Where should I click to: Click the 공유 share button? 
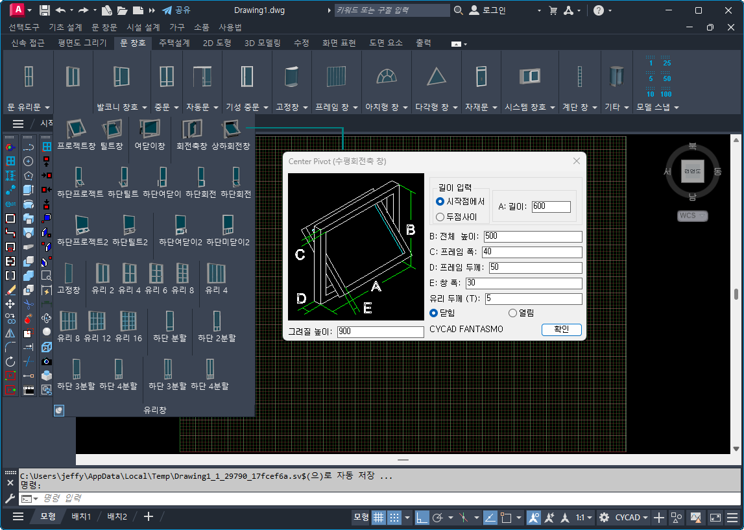[x=176, y=10]
